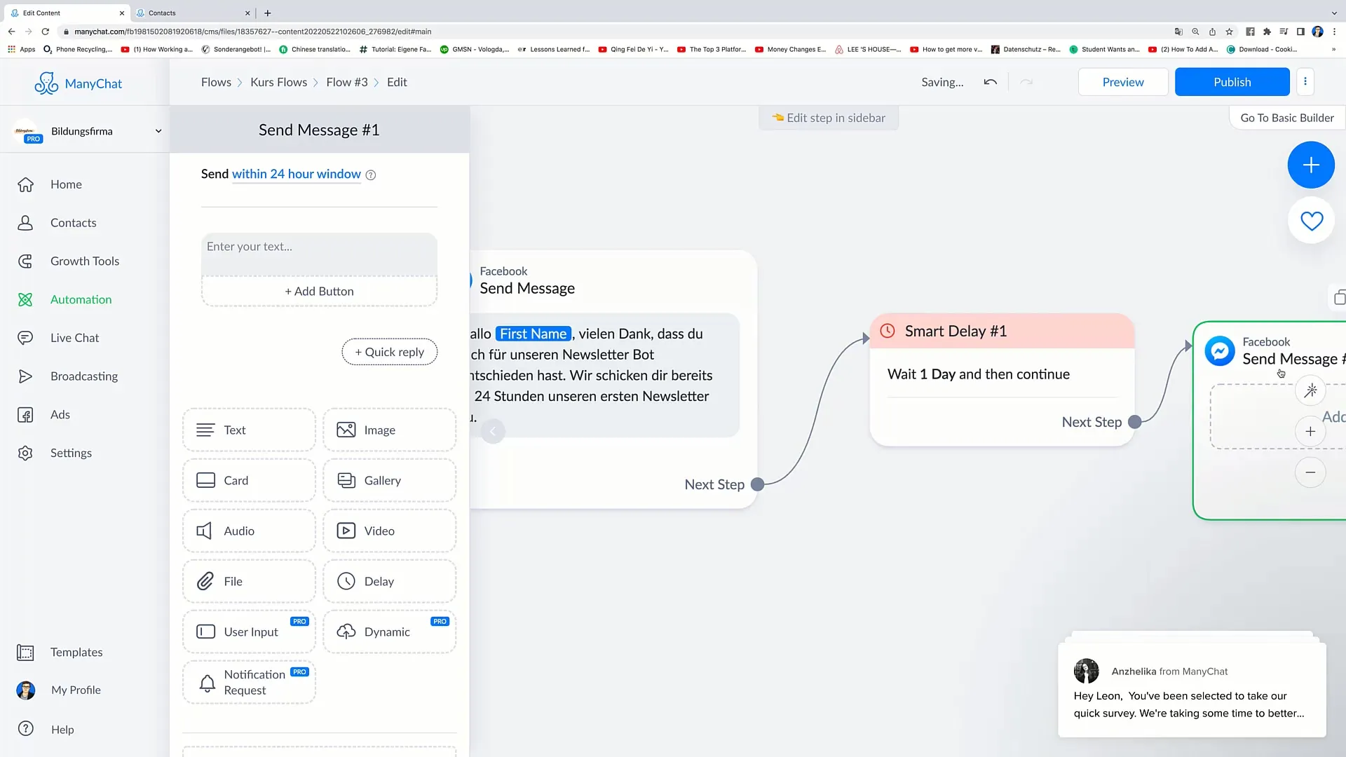Click the Flows breadcrumb
The height and width of the screenshot is (757, 1346).
[x=216, y=82]
